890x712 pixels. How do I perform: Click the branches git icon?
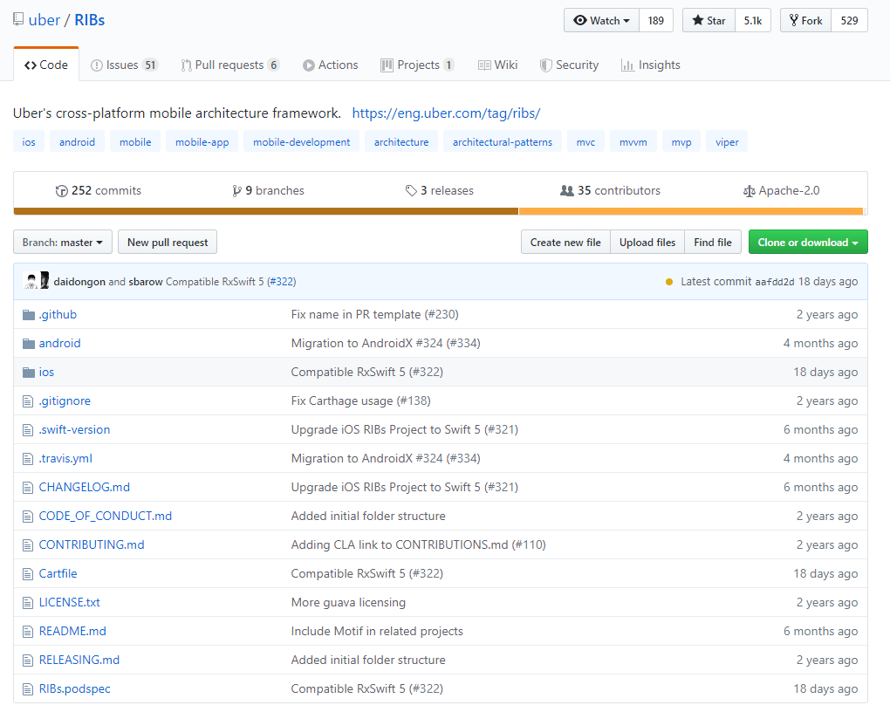click(x=236, y=191)
